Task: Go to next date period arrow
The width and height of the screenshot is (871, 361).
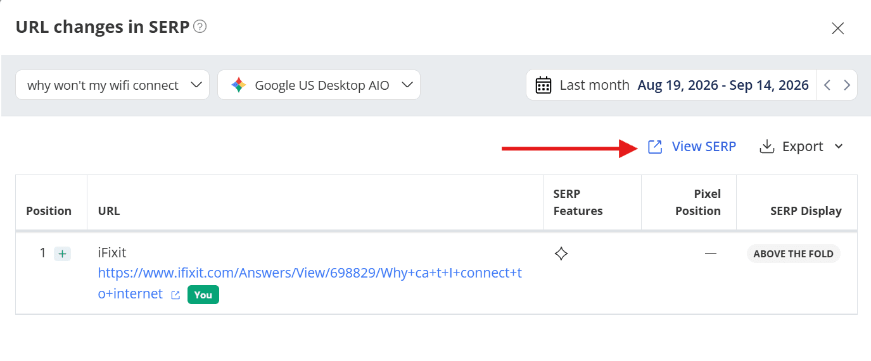Action: pyautogui.click(x=847, y=85)
